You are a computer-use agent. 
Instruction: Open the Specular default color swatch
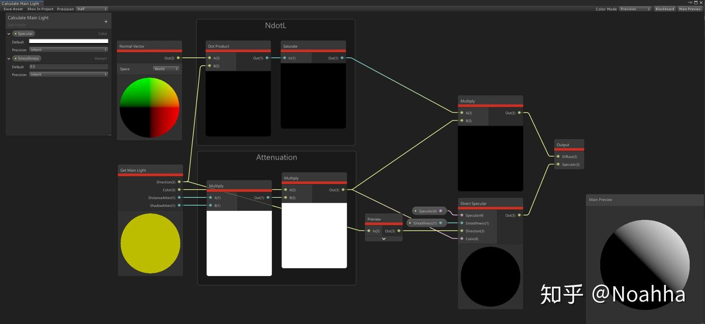[68, 42]
